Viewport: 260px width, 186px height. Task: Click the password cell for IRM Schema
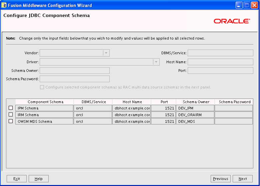coord(234,115)
